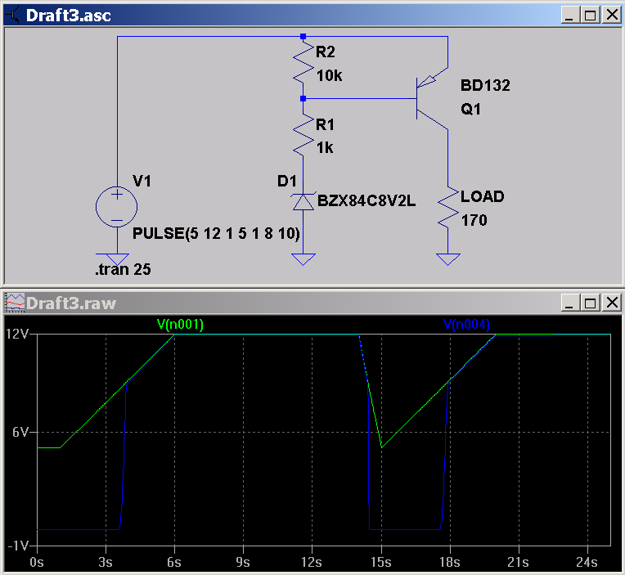Maximize the Draft3.asc schematic window
The width and height of the screenshot is (625, 575).
click(590, 16)
